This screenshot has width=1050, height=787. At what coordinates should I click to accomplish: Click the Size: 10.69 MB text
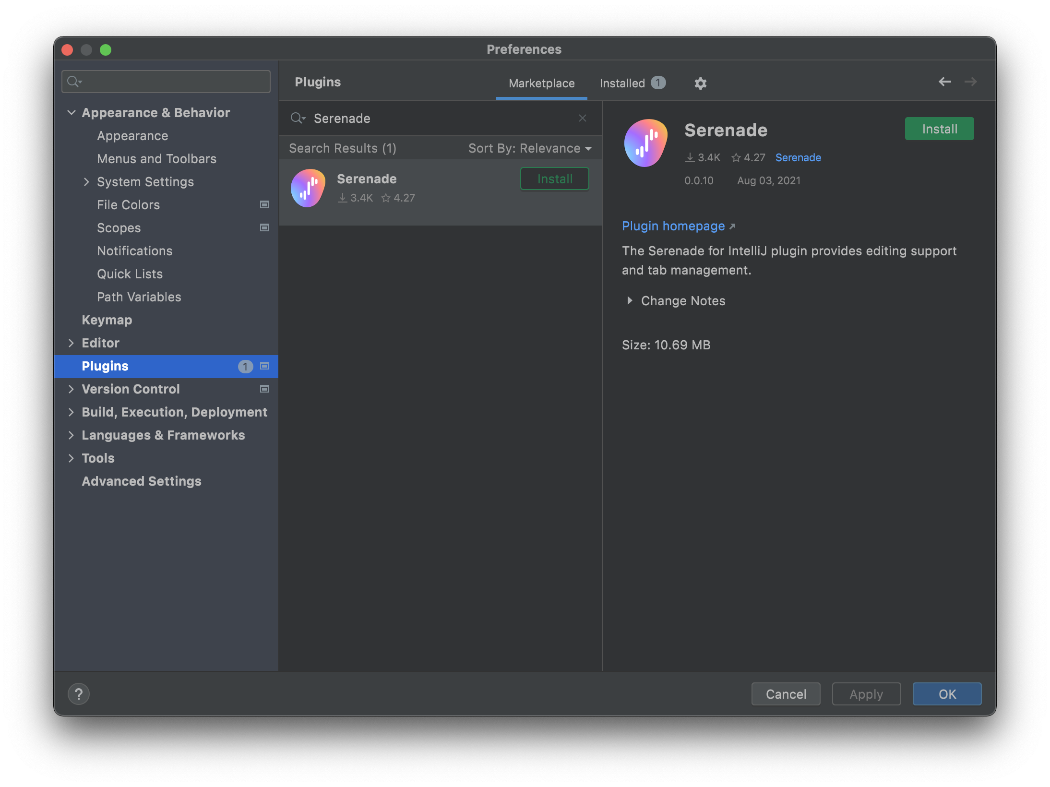point(666,345)
